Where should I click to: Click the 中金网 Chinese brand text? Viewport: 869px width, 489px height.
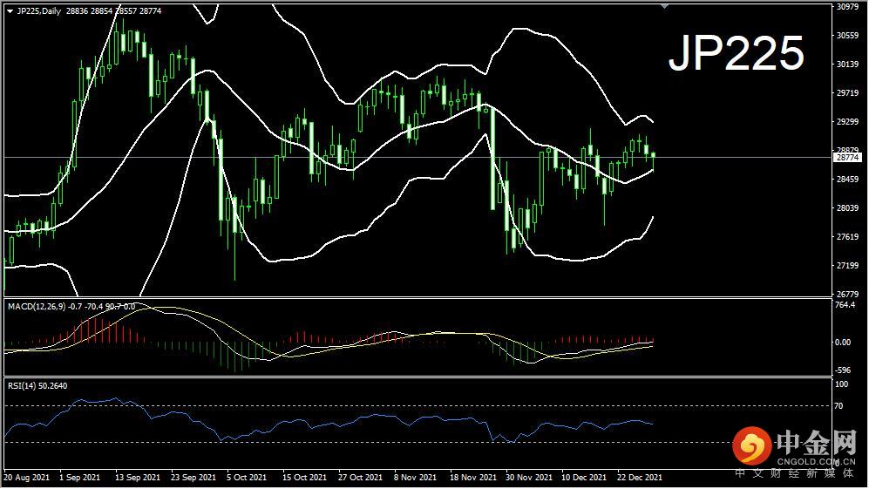[817, 443]
